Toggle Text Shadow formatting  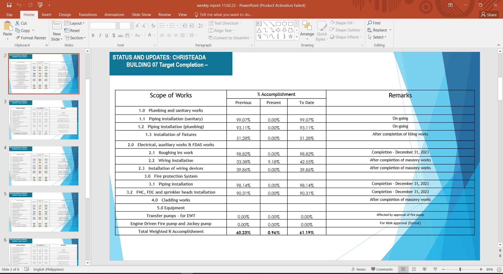tap(113, 35)
